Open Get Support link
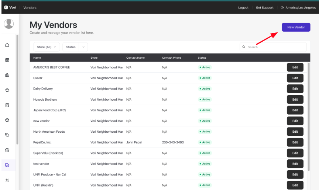The image size is (319, 191). click(265, 8)
